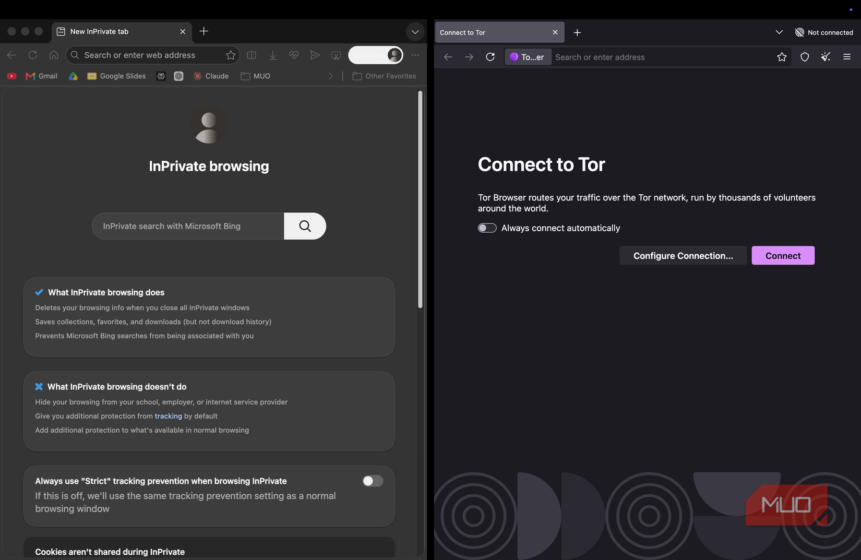
Task: Click Tor New Identity broom icon
Action: click(x=826, y=57)
